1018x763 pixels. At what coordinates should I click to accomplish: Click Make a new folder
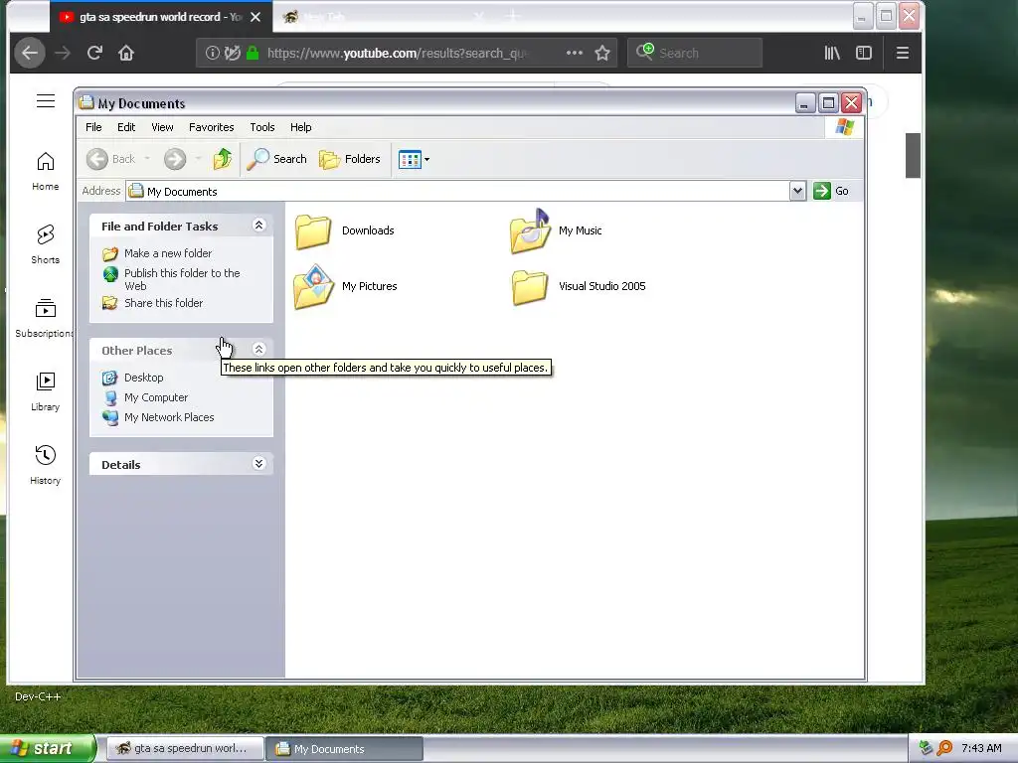[167, 253]
